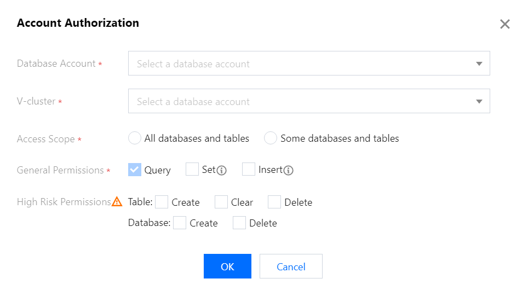Expand the Database Account dropdown arrow
This screenshot has height=296, width=528.
point(479,63)
